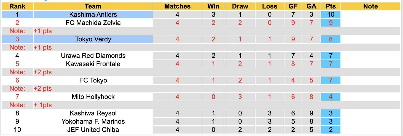Click the Loss column header
The height and width of the screenshot is (136, 403).
270,6
